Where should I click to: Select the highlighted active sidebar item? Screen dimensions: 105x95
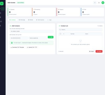pos(3,9)
